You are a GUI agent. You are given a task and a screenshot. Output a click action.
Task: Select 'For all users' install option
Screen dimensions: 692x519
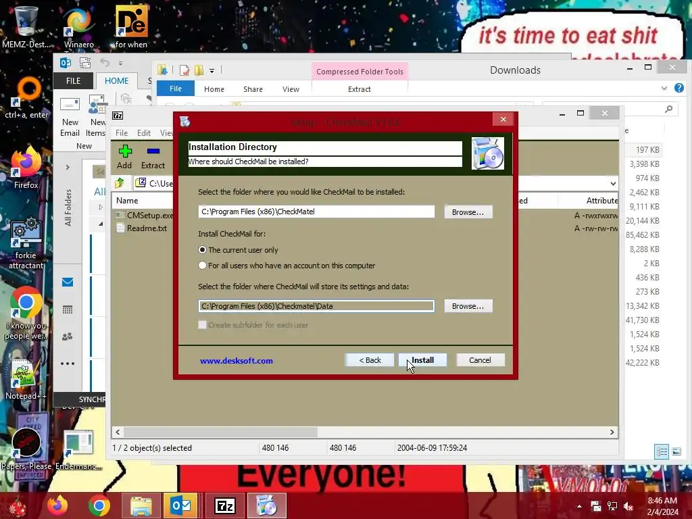(x=287, y=265)
